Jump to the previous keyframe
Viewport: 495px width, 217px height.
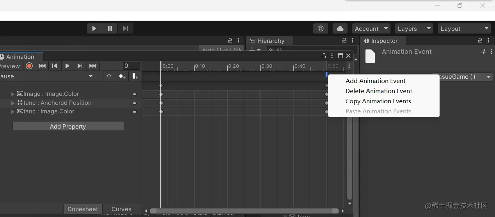[x=55, y=66]
